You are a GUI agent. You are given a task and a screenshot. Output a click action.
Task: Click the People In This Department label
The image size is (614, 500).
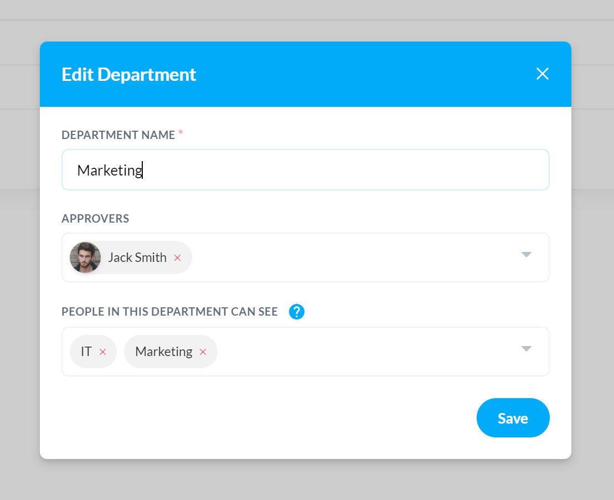(169, 312)
